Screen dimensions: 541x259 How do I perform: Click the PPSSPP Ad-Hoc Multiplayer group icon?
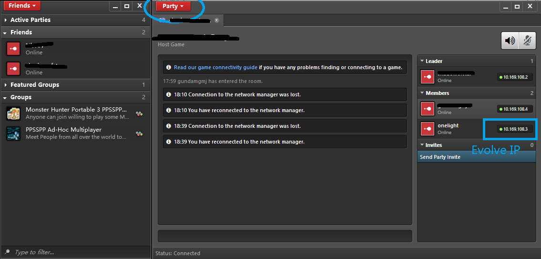tap(13, 134)
